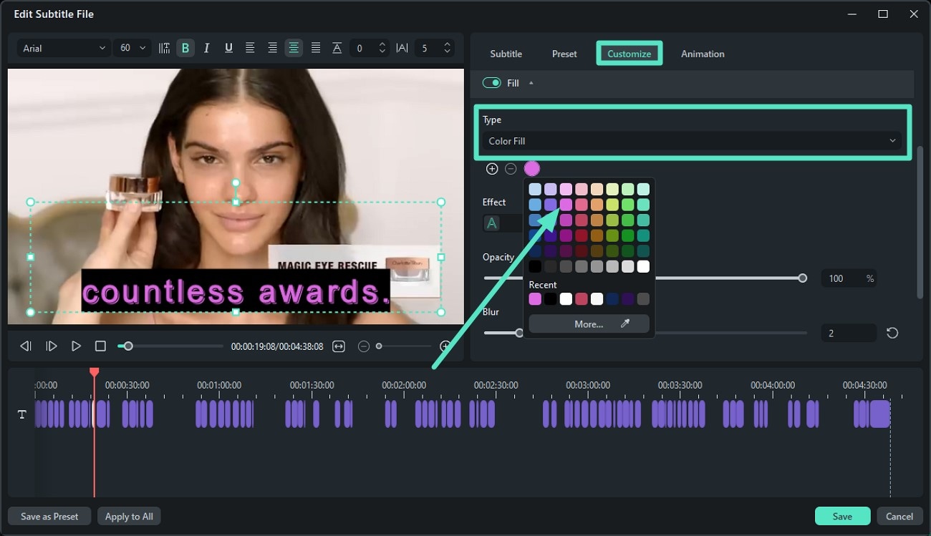Viewport: 931px width, 536px height.
Task: Select the wide last subtitle clip on the timeline
Action: pyautogui.click(x=879, y=414)
